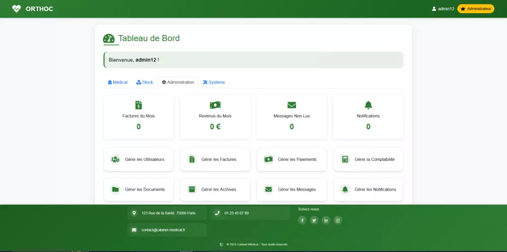Image resolution: width=507 pixels, height=252 pixels.
Task: Click the ORTHOC brand name
Action: point(39,9)
